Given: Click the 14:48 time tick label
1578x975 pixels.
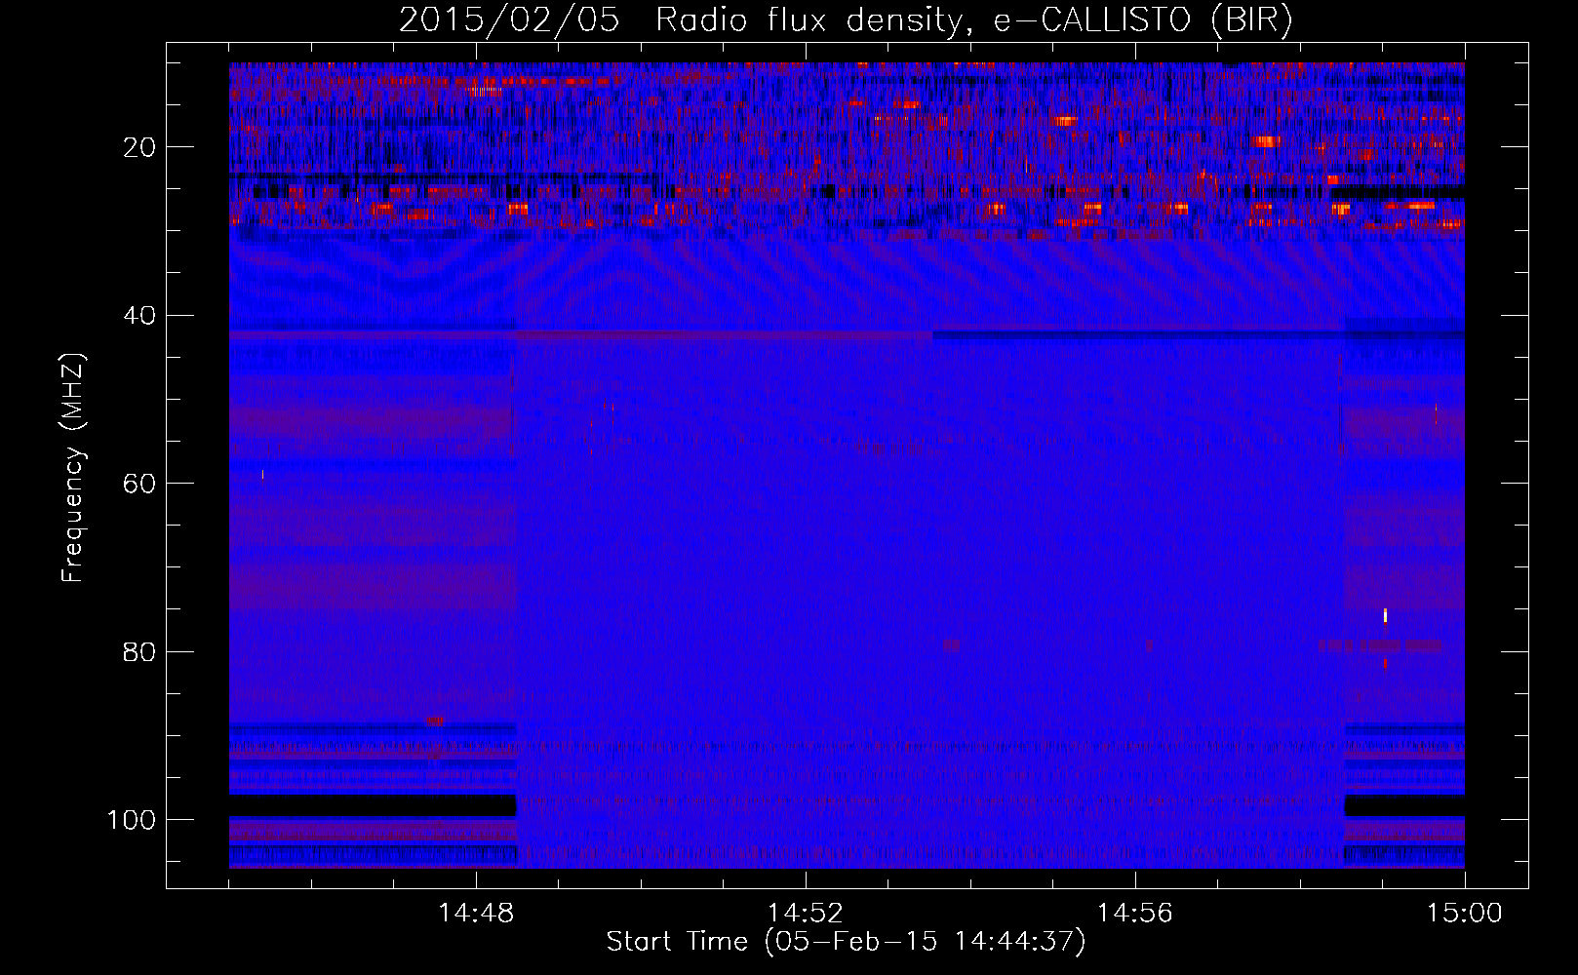Looking at the screenshot, I should click(x=476, y=914).
